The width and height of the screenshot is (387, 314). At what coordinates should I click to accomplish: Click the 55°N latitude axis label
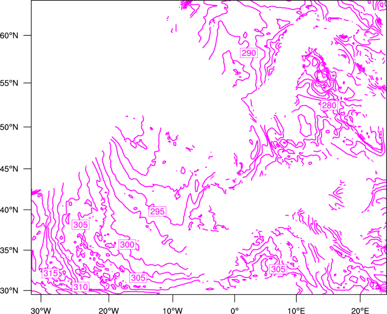coord(9,83)
